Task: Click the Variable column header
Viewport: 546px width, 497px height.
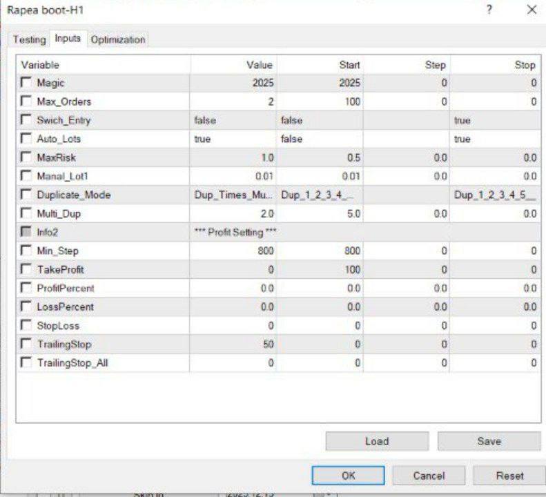Action: pyautogui.click(x=104, y=65)
